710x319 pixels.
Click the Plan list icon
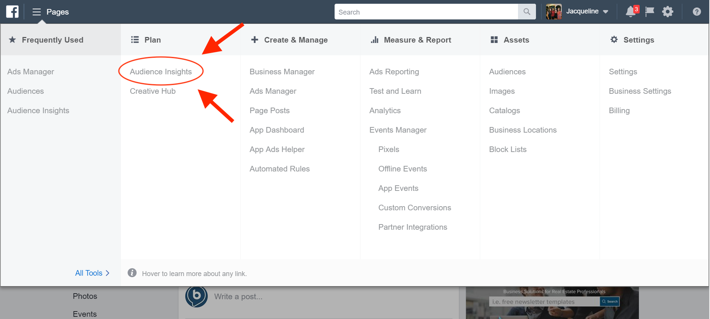pos(135,40)
